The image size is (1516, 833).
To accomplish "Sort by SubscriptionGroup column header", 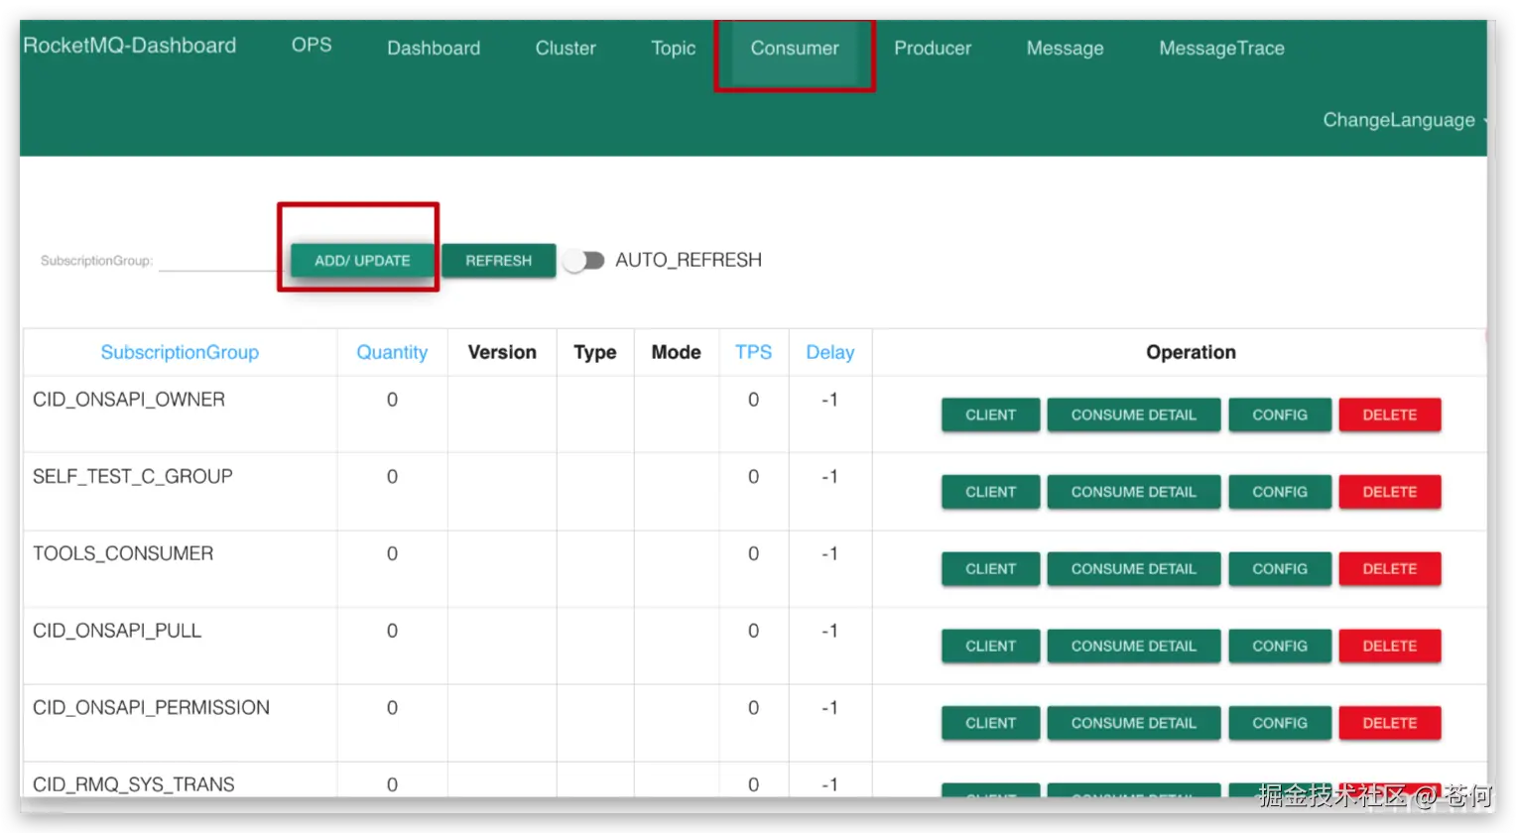I will [180, 352].
